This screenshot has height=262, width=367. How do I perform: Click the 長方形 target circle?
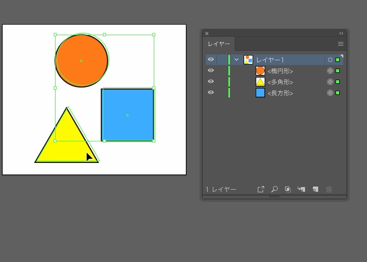coord(330,93)
